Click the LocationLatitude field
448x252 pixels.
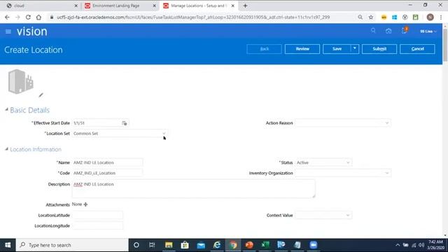[x=97, y=216]
